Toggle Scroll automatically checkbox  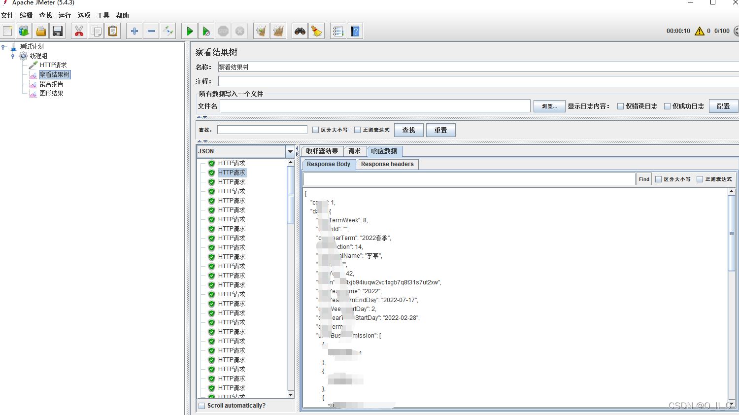[202, 406]
